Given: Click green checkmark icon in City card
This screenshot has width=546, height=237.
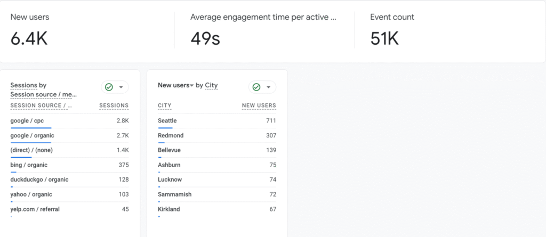Looking at the screenshot, I should (x=256, y=87).
